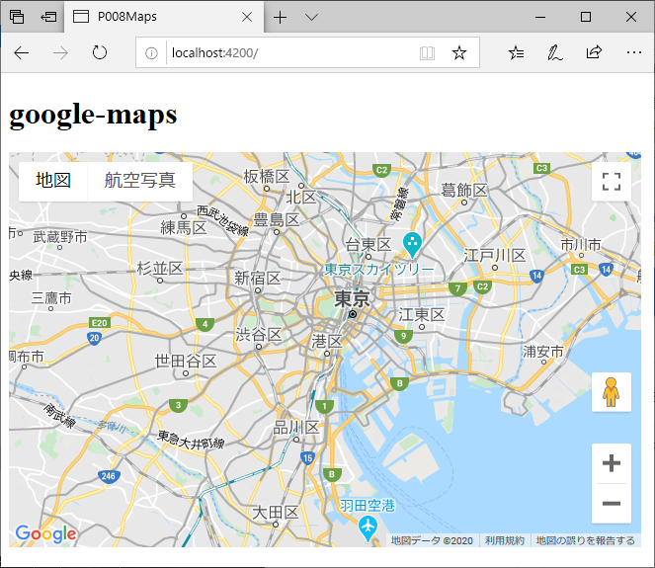Viewport: 655px width, 568px height.
Task: Click the browser back arrow
Action: coord(22,53)
